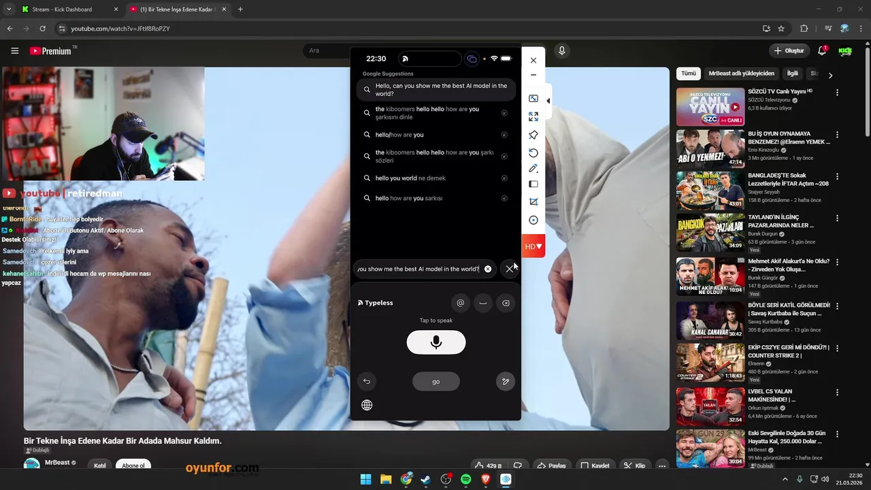Open options for SÖZCÜ TV Canlı Yayını video

[x=837, y=93]
